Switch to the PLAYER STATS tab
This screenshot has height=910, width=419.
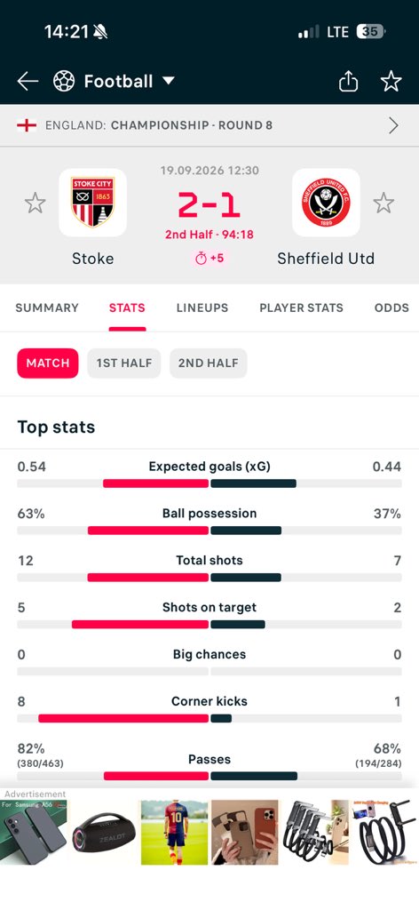tap(301, 308)
